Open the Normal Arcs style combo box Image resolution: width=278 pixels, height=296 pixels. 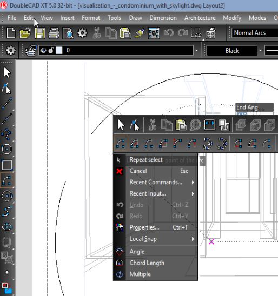click(x=255, y=33)
